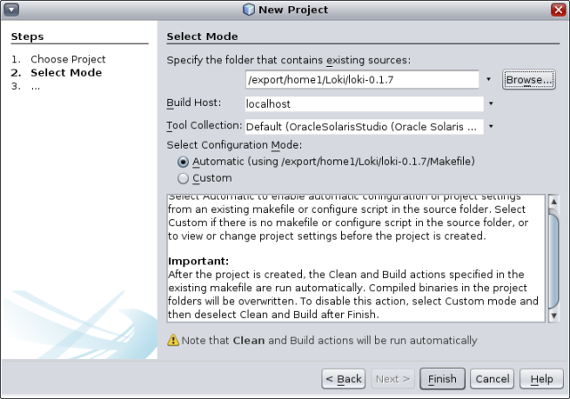Click the Browse button
This screenshot has width=570, height=399.
coord(529,79)
